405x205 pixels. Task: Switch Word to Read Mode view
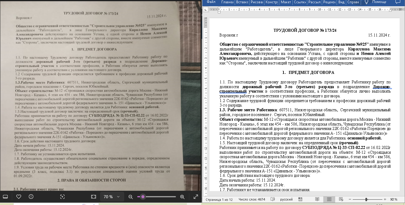coord(317,199)
